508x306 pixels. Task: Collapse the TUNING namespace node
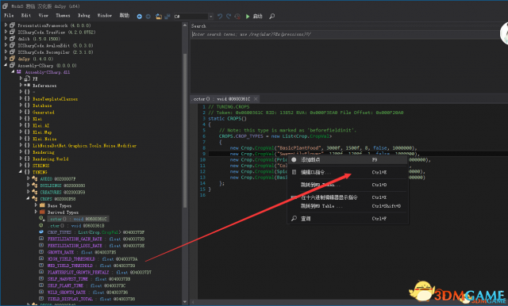(x=21, y=172)
